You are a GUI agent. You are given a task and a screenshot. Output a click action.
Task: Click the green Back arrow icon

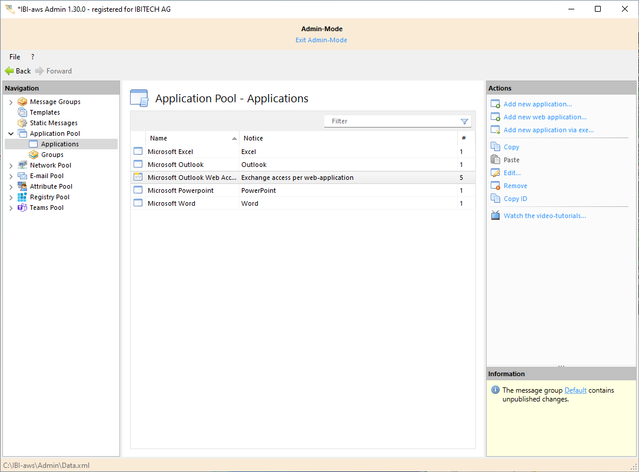coord(9,71)
